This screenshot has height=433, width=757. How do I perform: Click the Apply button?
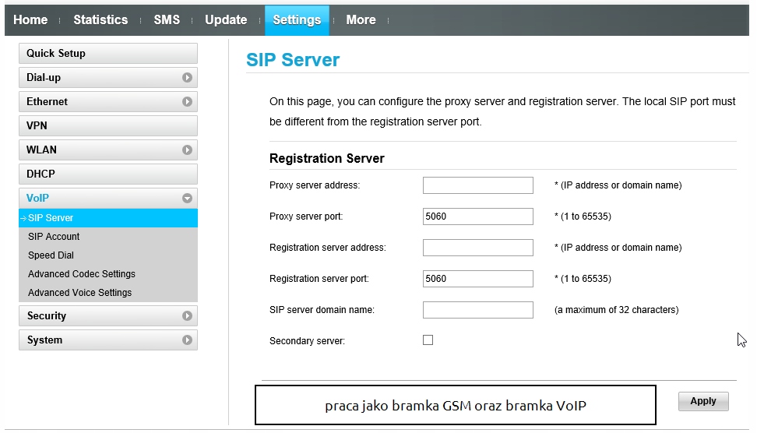(x=702, y=401)
